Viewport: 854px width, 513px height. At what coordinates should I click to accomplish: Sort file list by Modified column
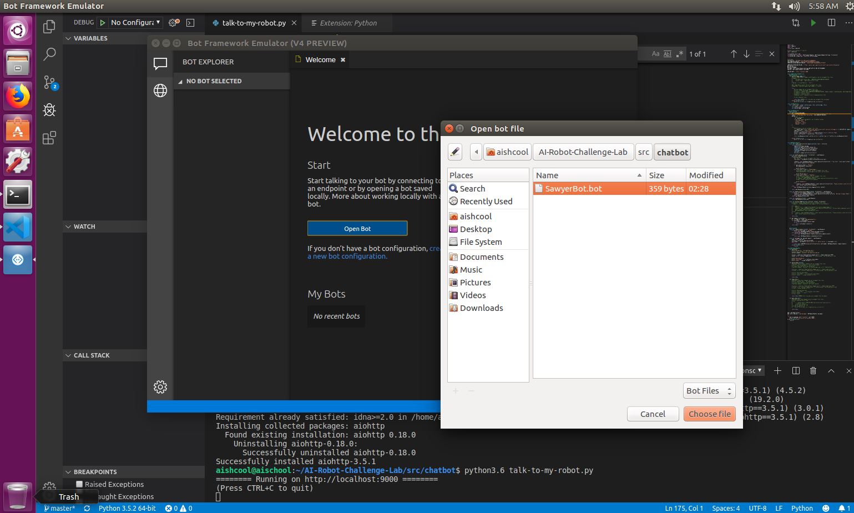(711, 175)
